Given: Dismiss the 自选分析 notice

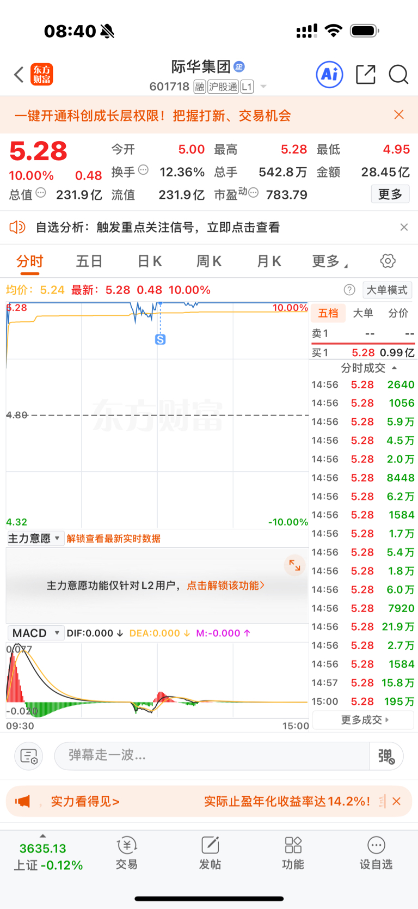Looking at the screenshot, I should pos(404,227).
